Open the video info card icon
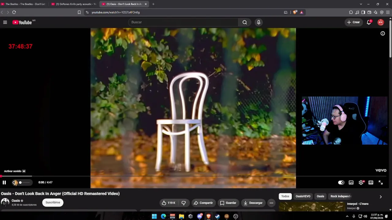The width and height of the screenshot is (392, 220). coord(383,33)
